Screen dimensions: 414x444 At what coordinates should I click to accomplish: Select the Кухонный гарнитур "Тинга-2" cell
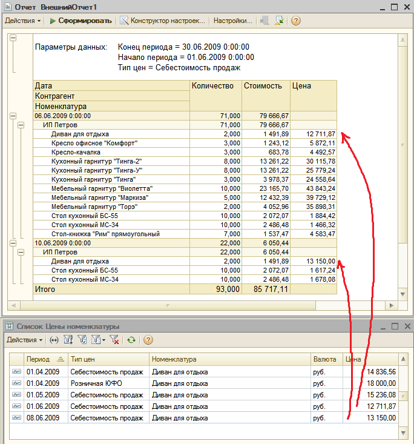pos(111,161)
